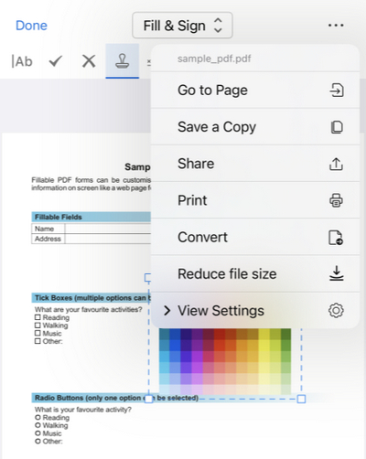Select the Other radio button
The image size is (366, 459).
point(38,441)
